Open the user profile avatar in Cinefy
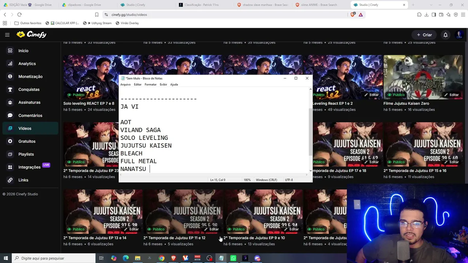 coord(459,35)
